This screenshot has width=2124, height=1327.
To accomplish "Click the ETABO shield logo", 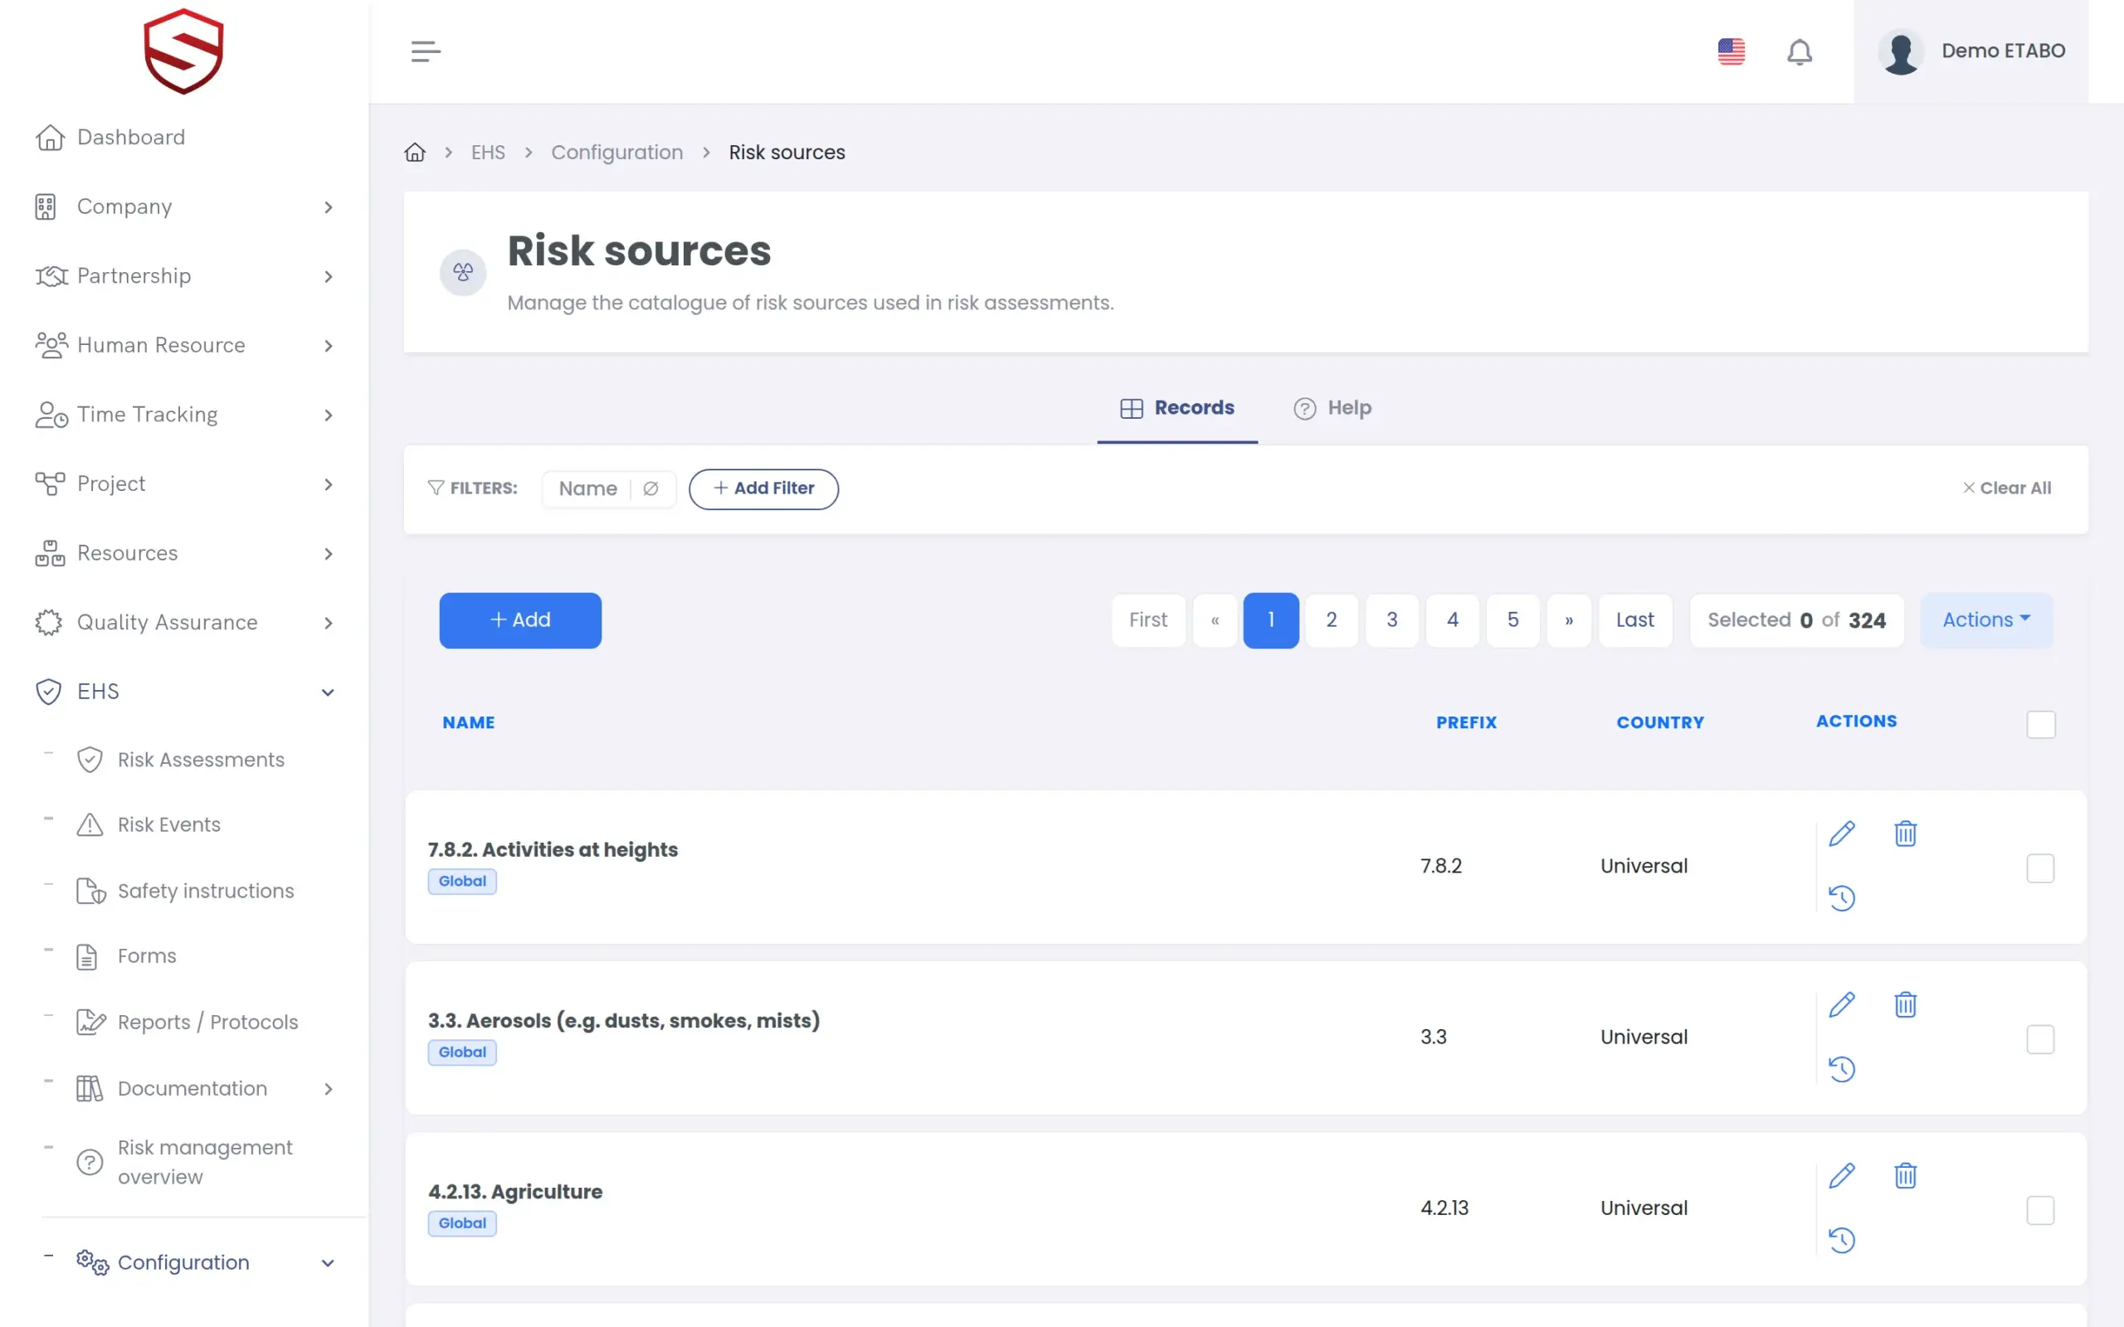I will [183, 51].
